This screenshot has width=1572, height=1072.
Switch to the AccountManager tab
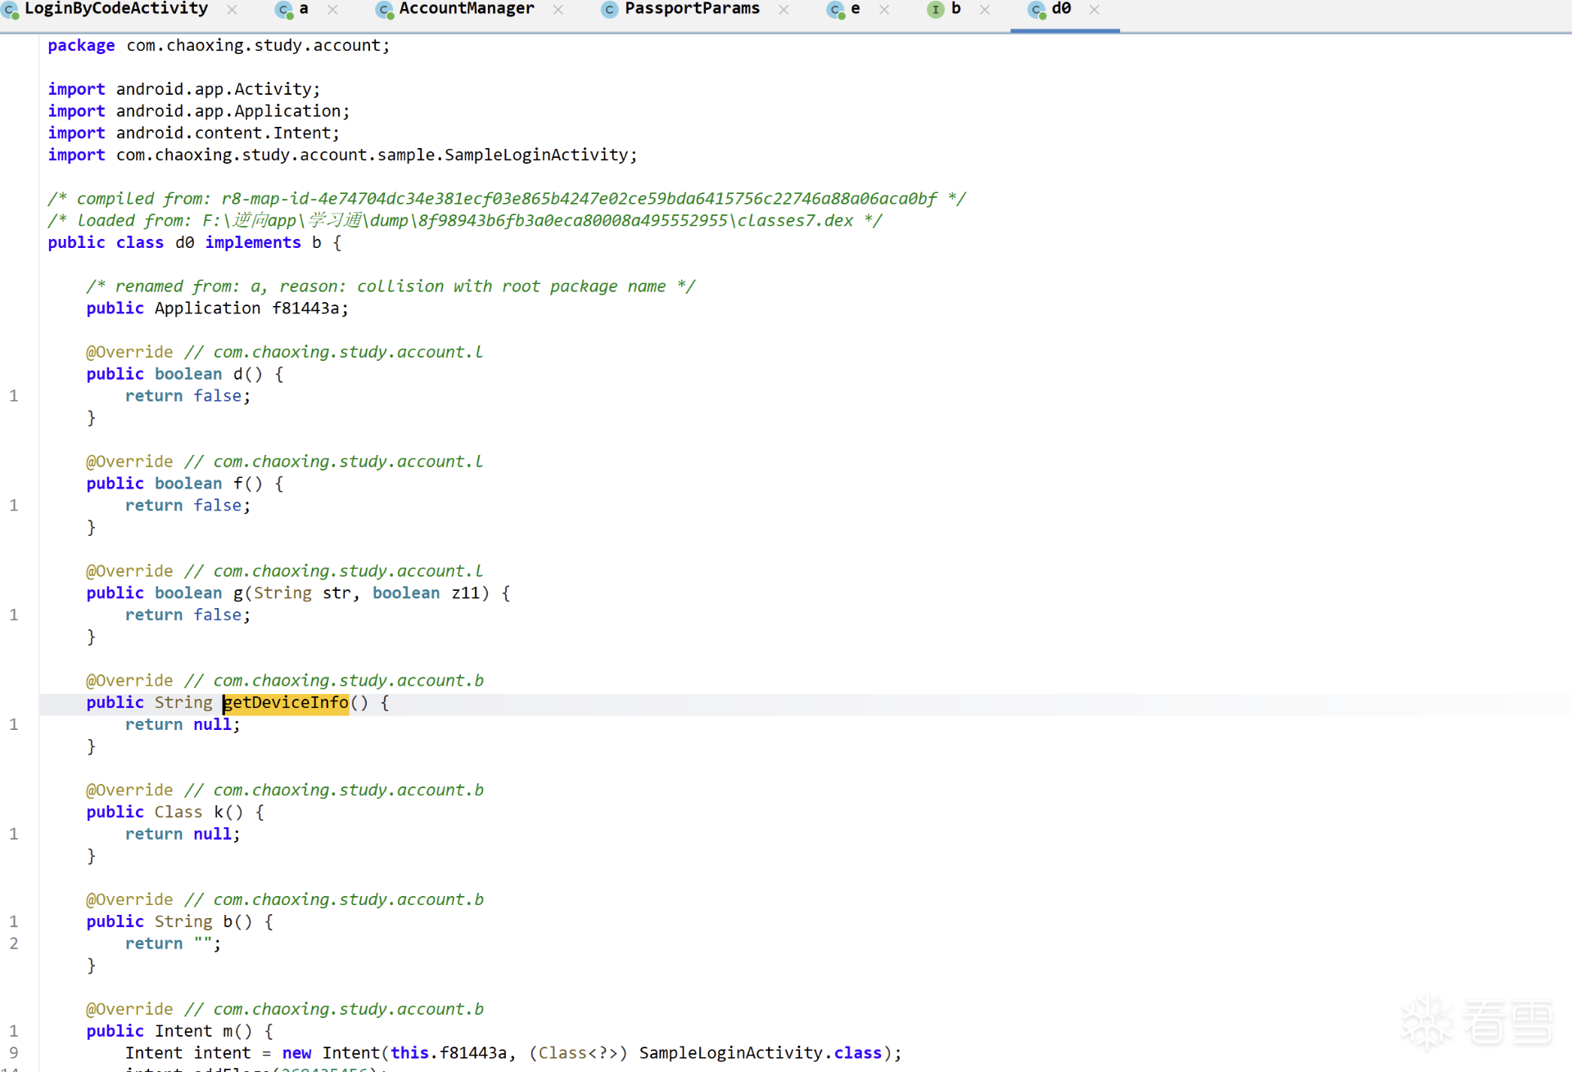click(x=466, y=9)
